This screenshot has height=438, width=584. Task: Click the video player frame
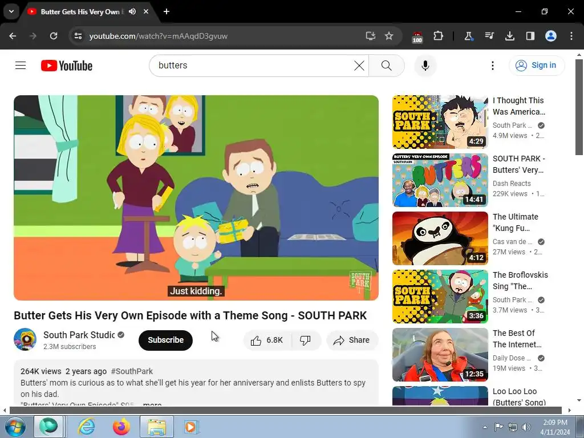(x=196, y=198)
